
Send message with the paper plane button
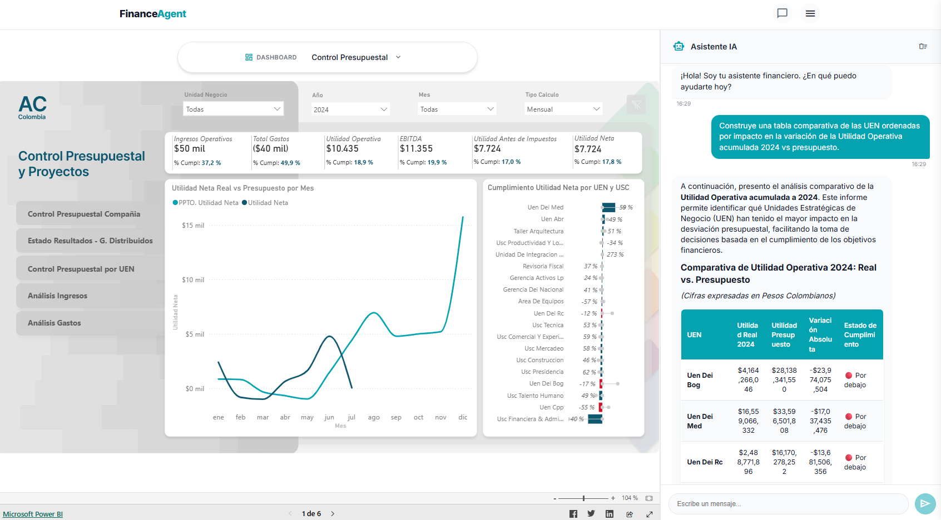(x=925, y=503)
